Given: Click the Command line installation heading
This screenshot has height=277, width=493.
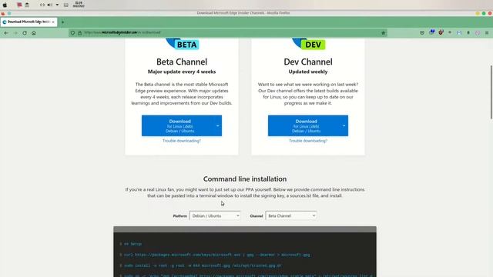Looking at the screenshot, I should tap(245, 179).
